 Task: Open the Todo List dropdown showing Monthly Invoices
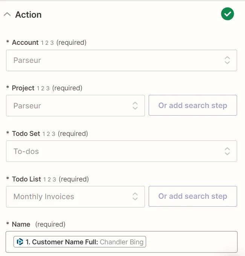[x=72, y=197]
